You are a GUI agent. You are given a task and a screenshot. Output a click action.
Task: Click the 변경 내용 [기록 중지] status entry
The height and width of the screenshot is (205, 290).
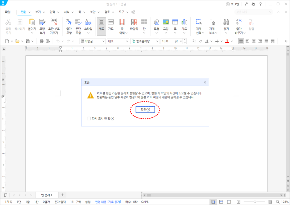(108, 202)
